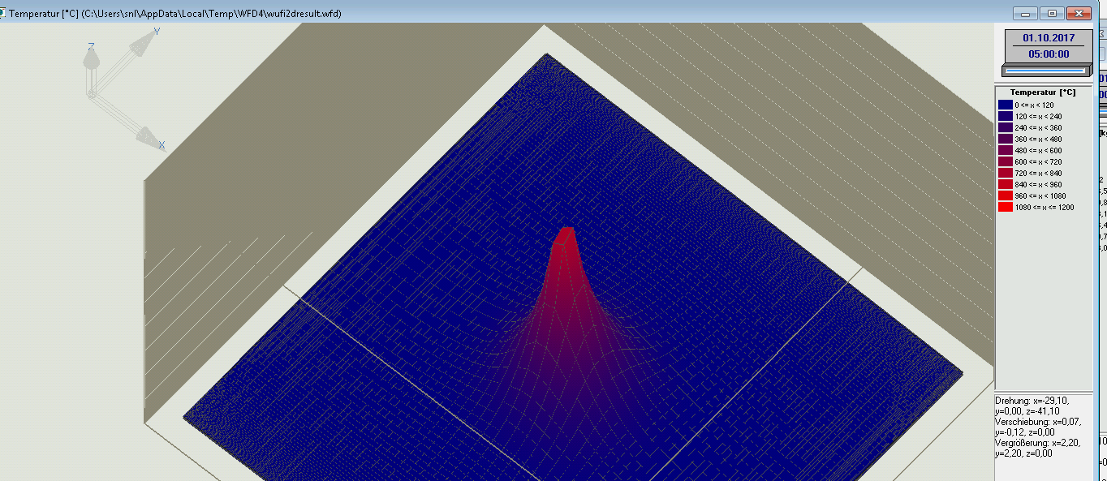Click the Temperatur [°C] legend heading
This screenshot has width=1107, height=481.
point(1042,92)
